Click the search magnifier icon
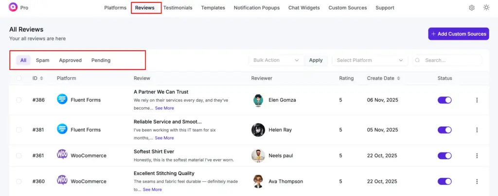The height and width of the screenshot is (196, 498). (418, 60)
